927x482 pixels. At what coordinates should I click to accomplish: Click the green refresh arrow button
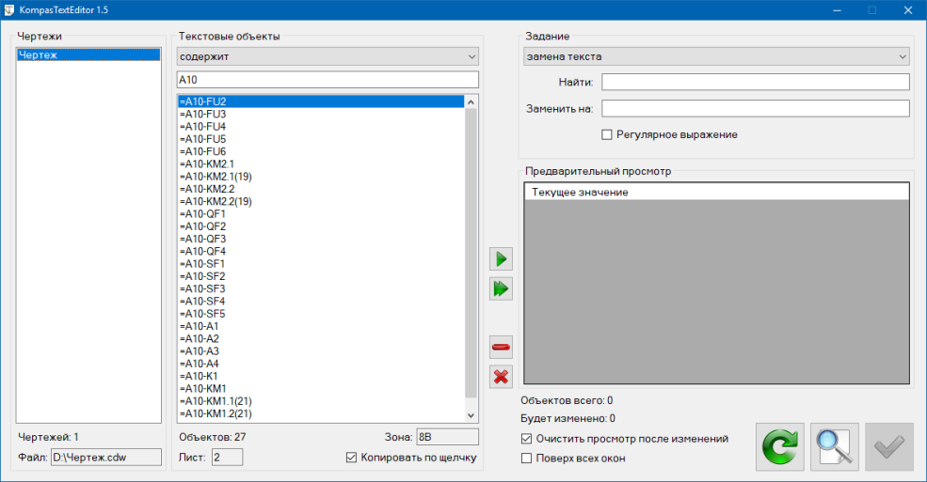(x=780, y=447)
